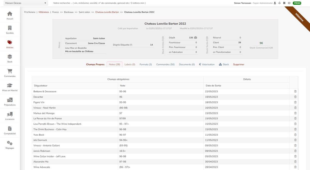Switch to the Formats (3) tab
310x170 pixels.
point(146,65)
